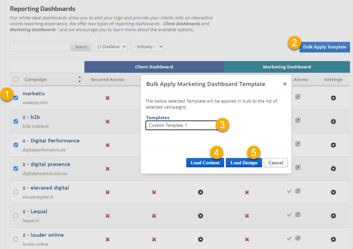Click the campaign search input field
Screen dimensions: 353x249
(40, 46)
